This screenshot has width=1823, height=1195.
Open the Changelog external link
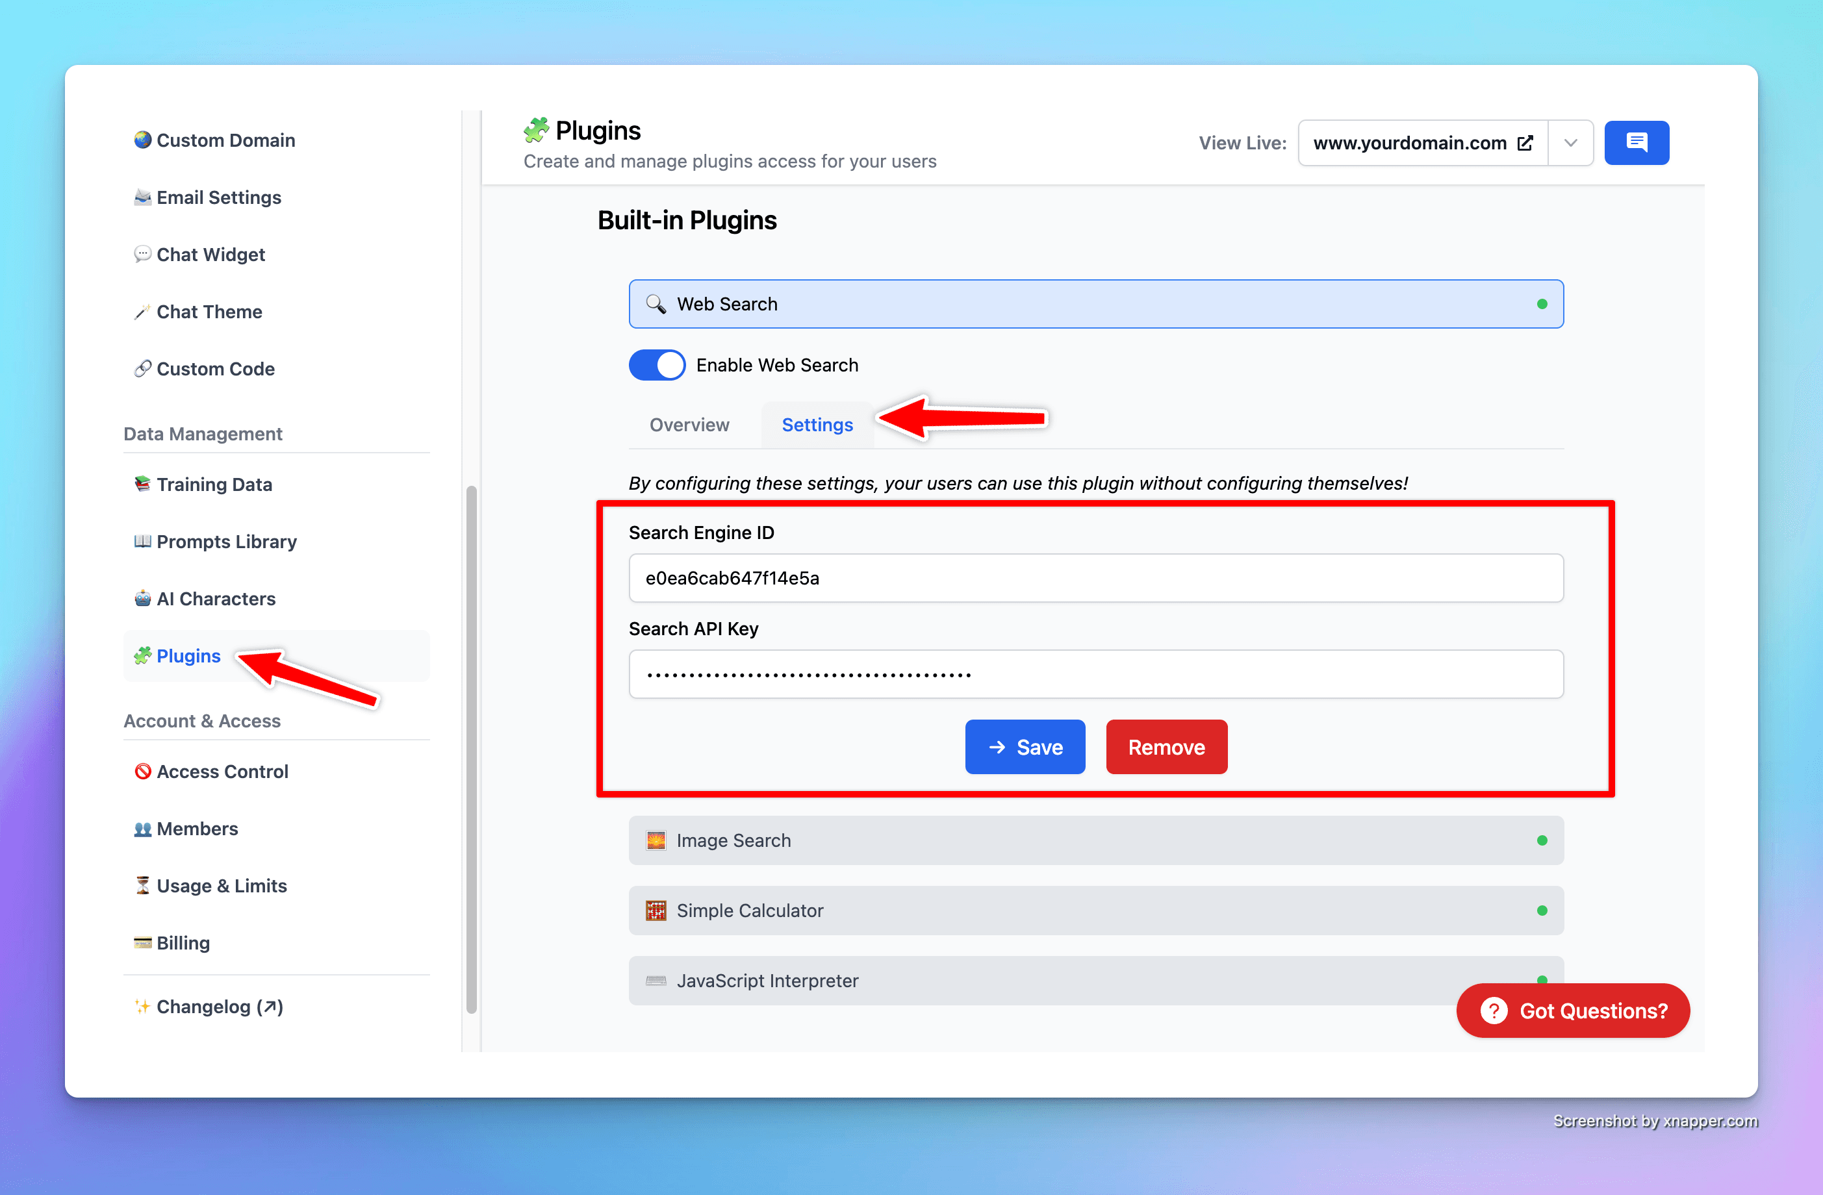(219, 1007)
